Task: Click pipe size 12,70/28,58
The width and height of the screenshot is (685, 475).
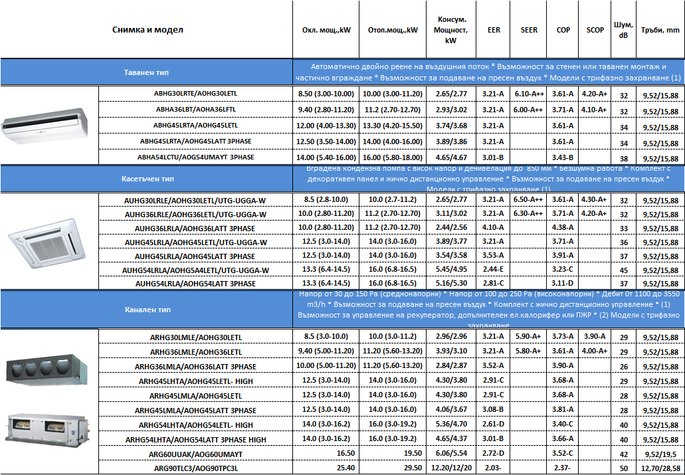Action: click(660, 468)
